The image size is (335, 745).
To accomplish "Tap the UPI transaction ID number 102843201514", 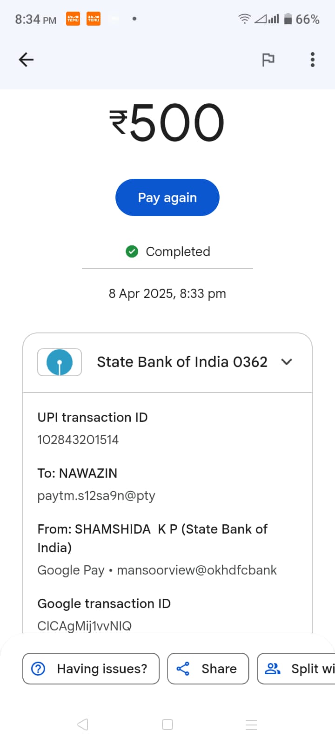I will pyautogui.click(x=78, y=440).
